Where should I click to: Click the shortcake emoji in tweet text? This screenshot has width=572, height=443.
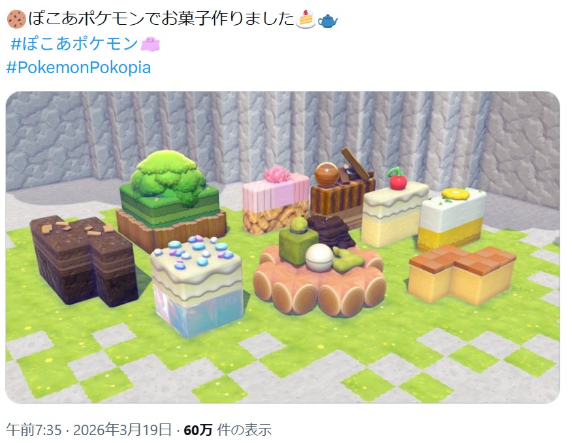click(x=305, y=20)
